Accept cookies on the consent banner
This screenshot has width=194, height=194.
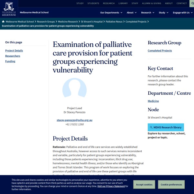pyautogui.click(x=144, y=185)
